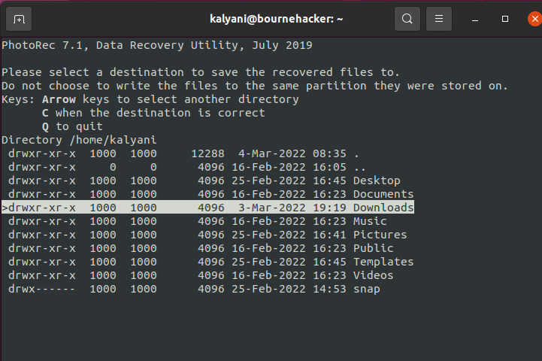542x361 pixels.
Task: Click the highlighted Downloads directory row
Action: tap(207, 208)
